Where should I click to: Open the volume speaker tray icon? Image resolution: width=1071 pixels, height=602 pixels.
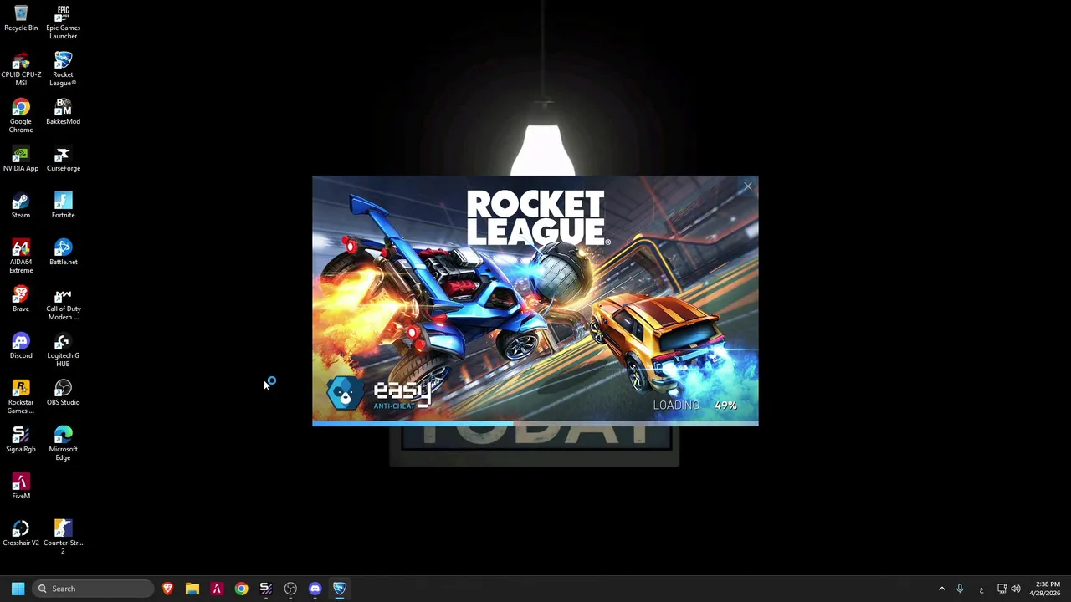pos(1016,589)
